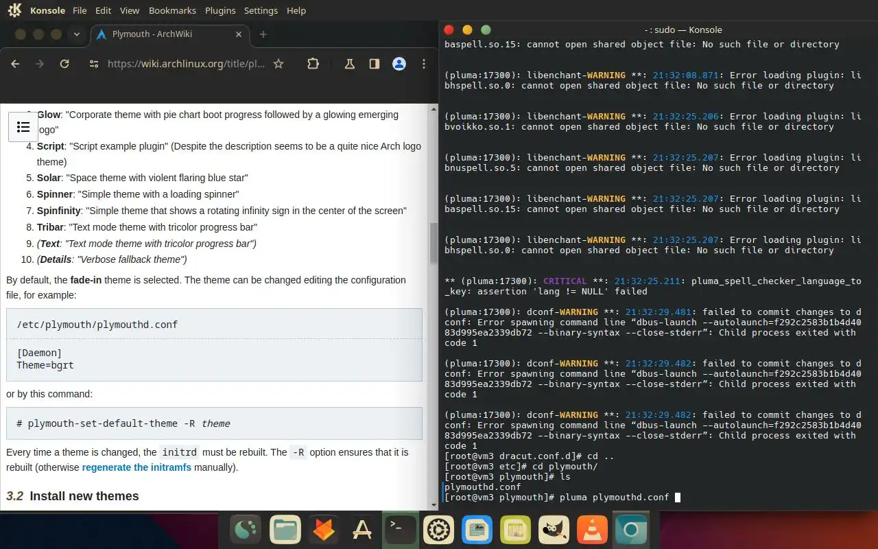Launch VLC media player from dock
The height and width of the screenshot is (549, 878).
[591, 530]
